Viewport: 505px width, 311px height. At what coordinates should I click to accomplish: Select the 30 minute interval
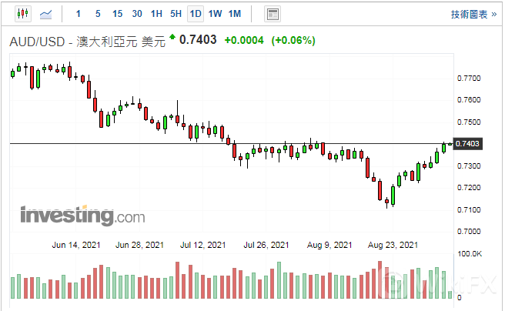pyautogui.click(x=136, y=14)
